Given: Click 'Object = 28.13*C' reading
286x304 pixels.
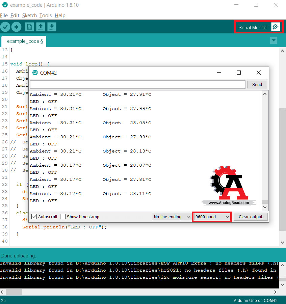Looking at the screenshot, I should point(127,151).
